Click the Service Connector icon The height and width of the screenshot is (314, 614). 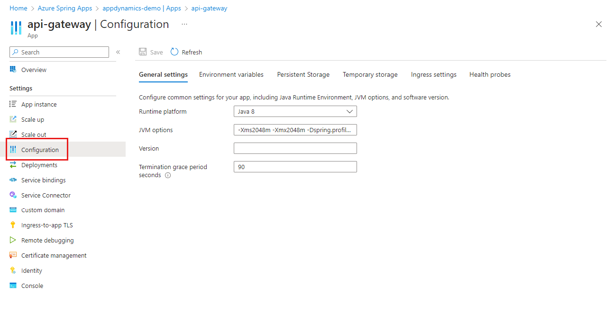click(13, 195)
